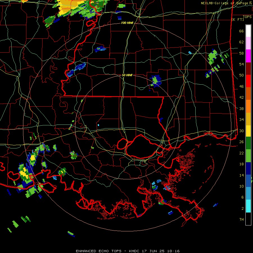This screenshot has width=253, height=253.
Task: Click the light green legend band
Action: [x=248, y=156]
